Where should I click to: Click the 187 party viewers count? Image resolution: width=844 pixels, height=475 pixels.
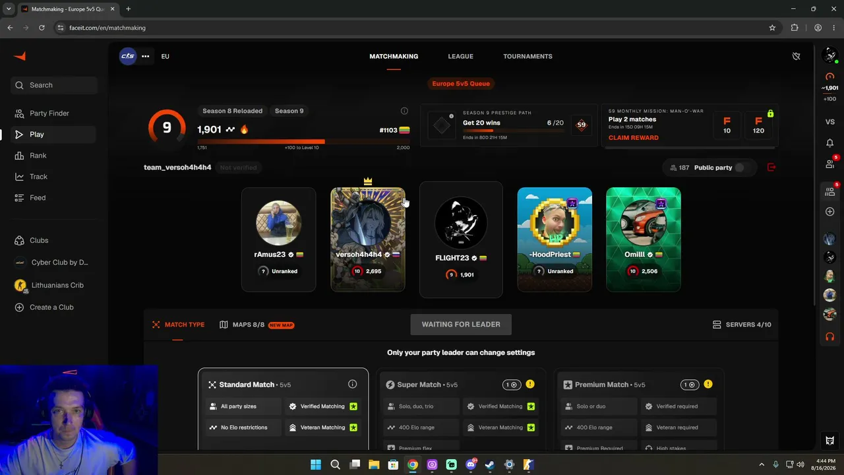click(679, 168)
